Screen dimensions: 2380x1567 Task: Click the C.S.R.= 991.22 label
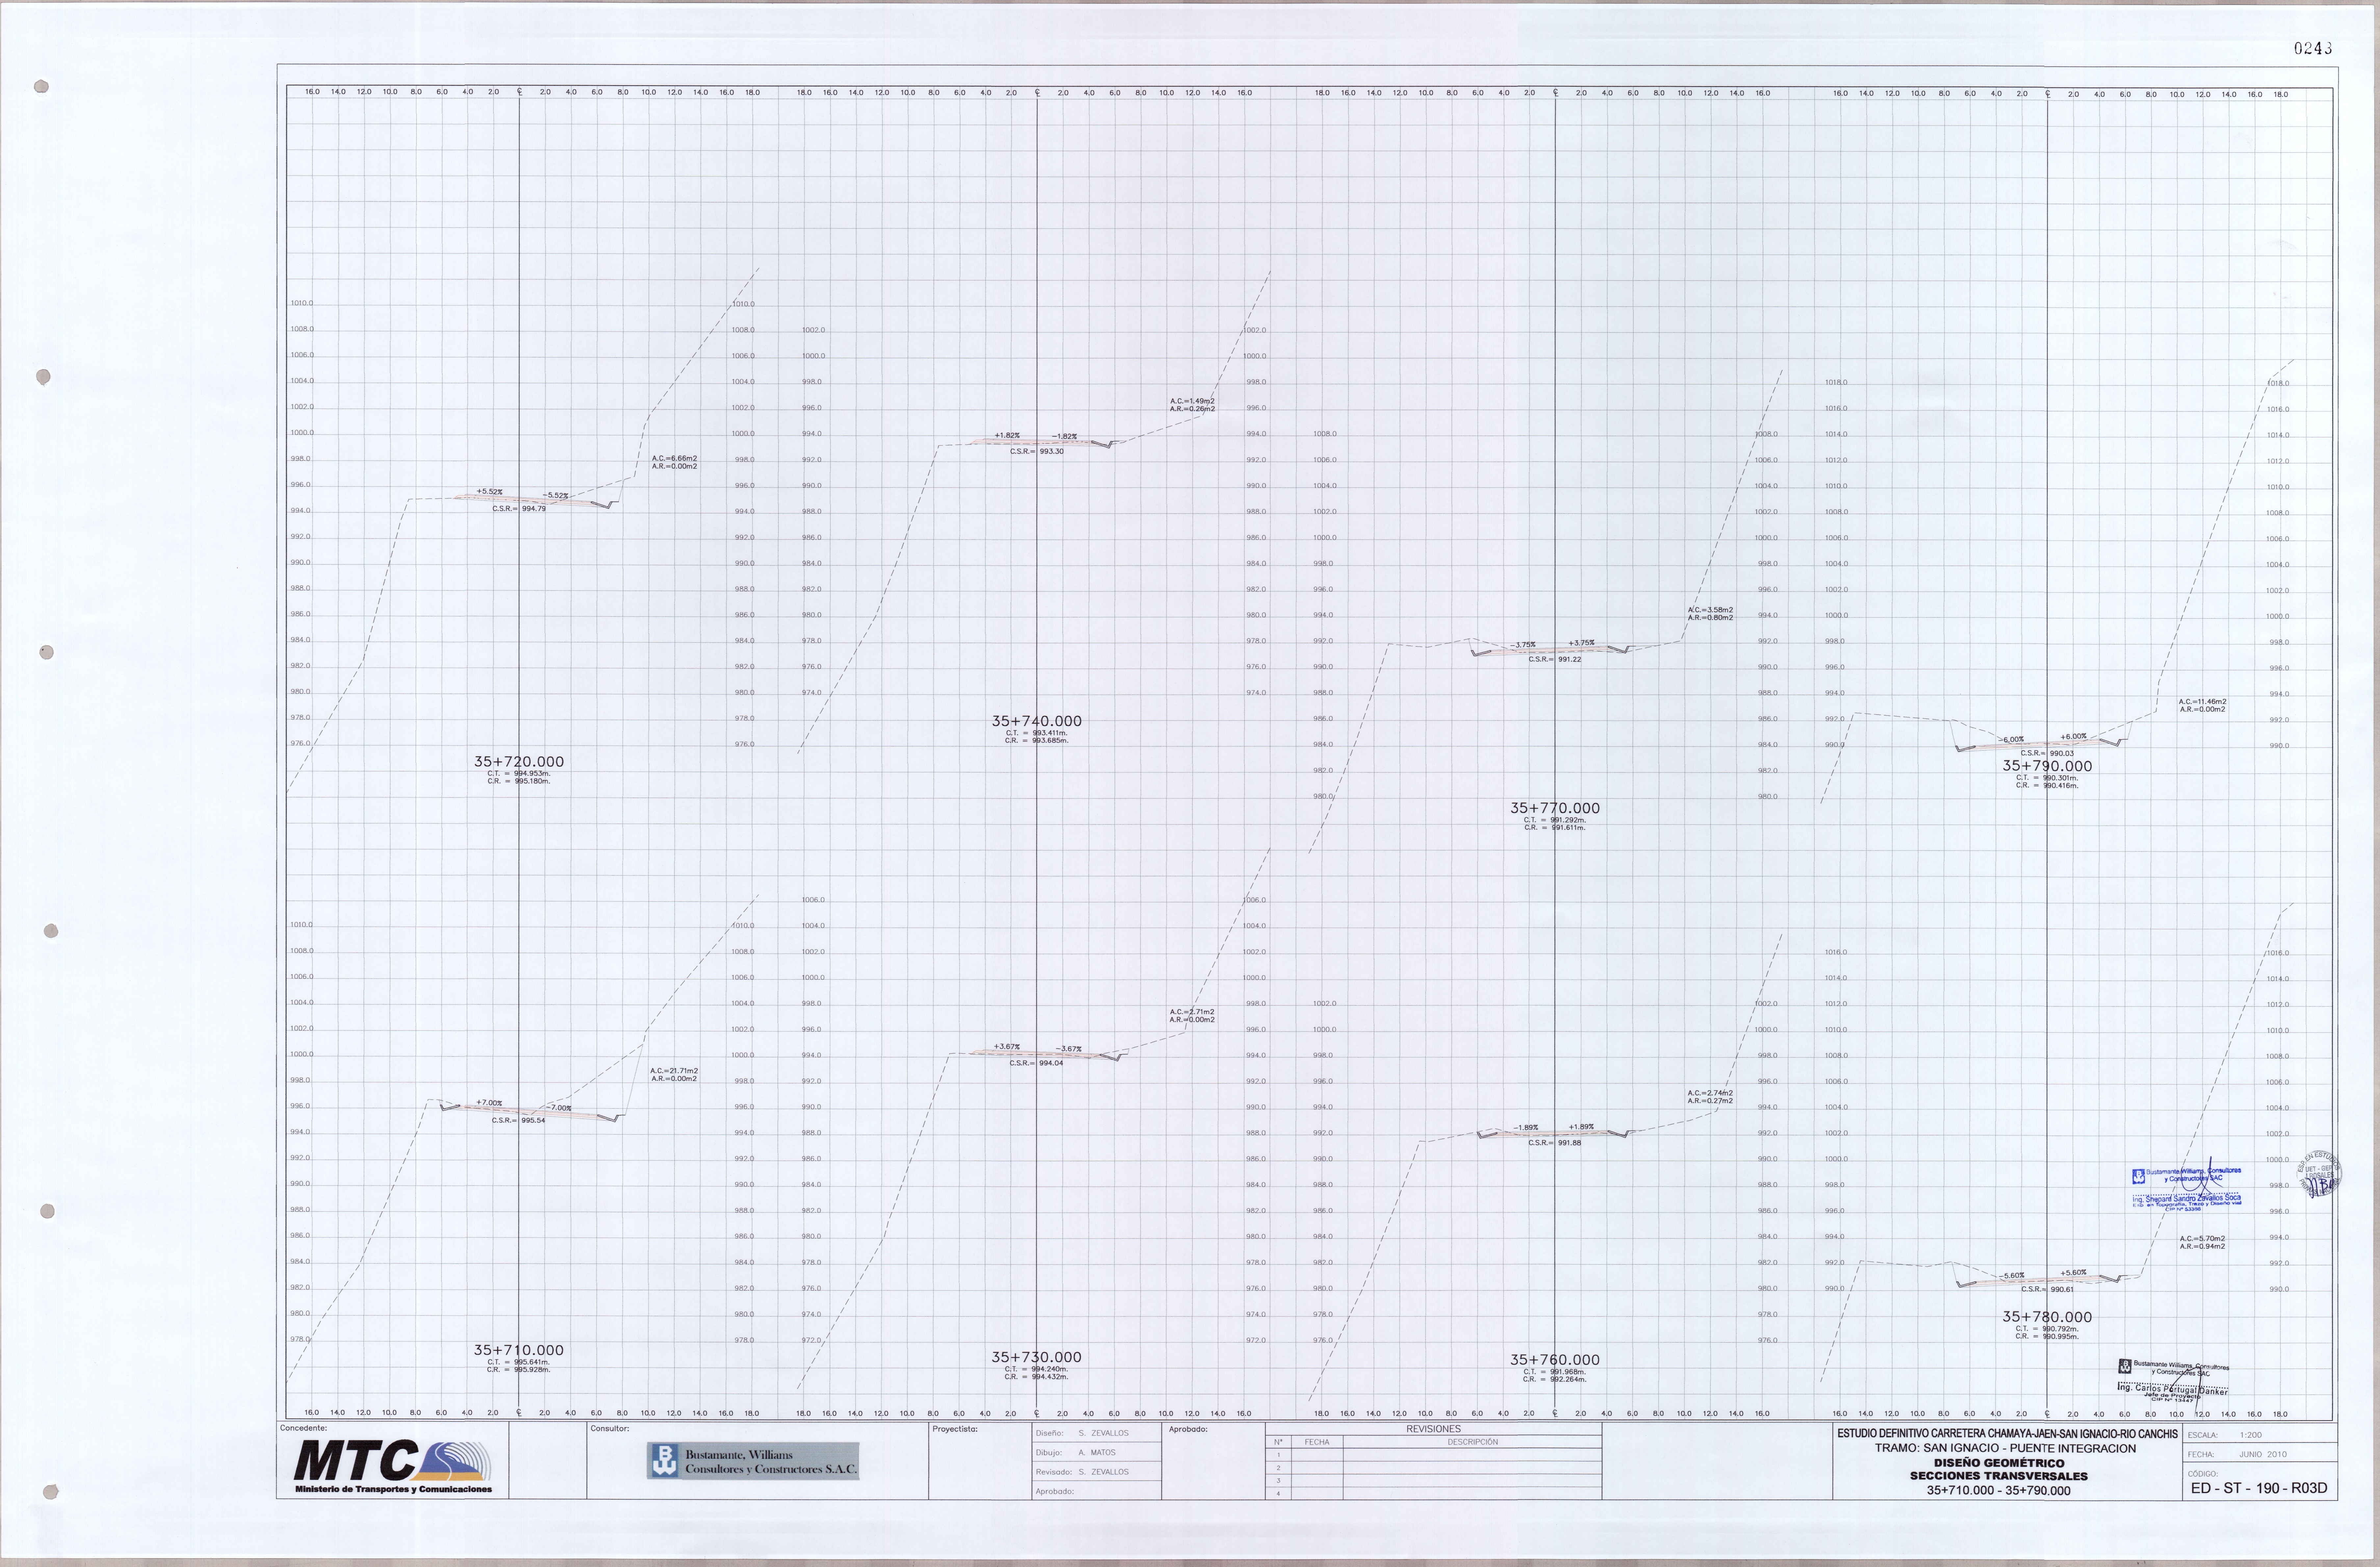point(1555,660)
